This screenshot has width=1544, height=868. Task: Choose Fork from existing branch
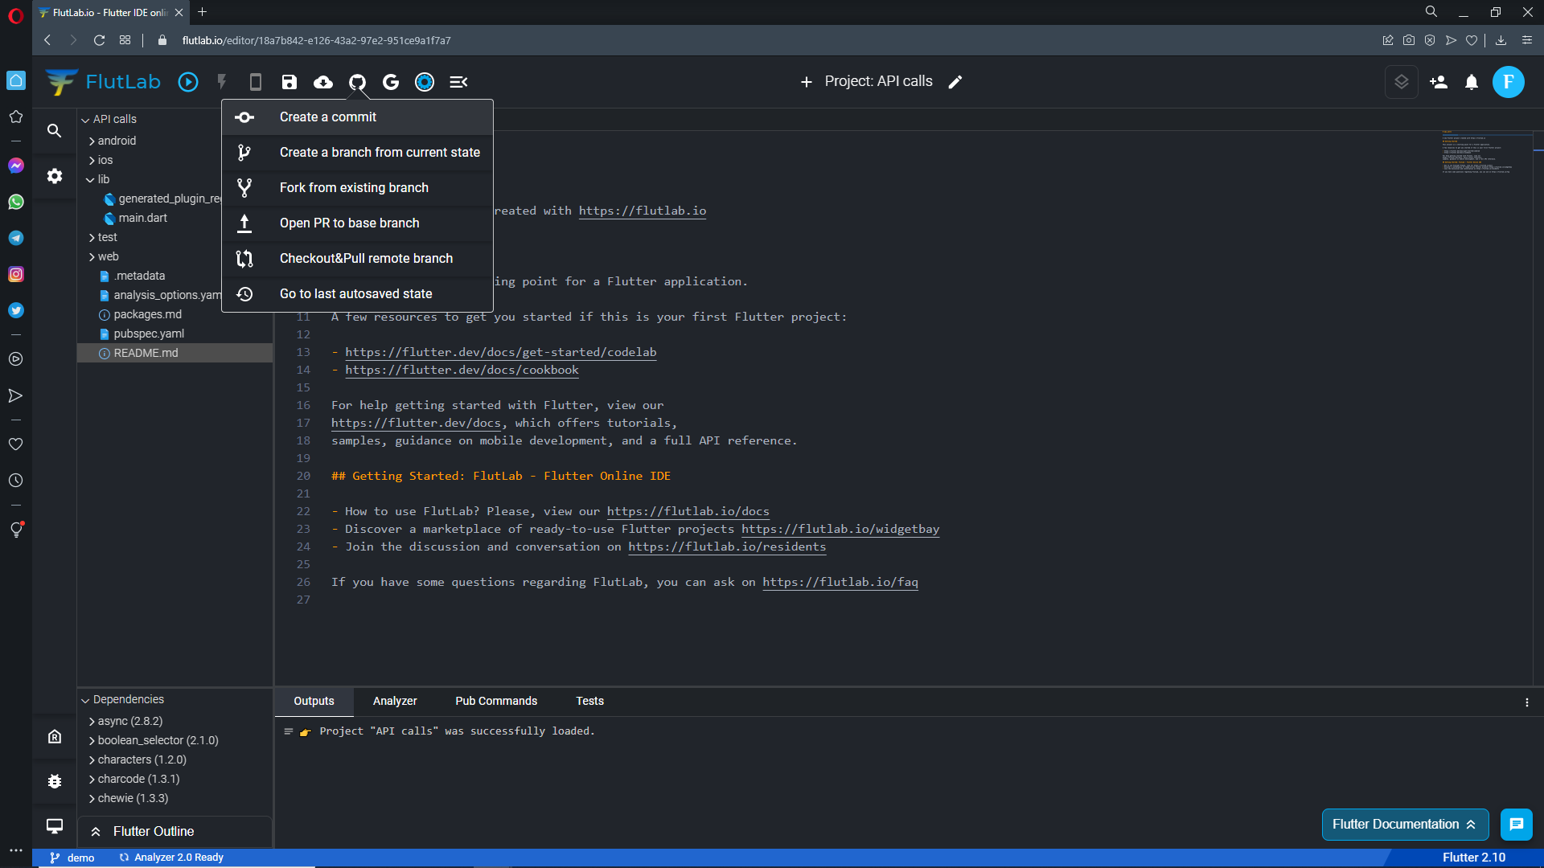point(357,188)
